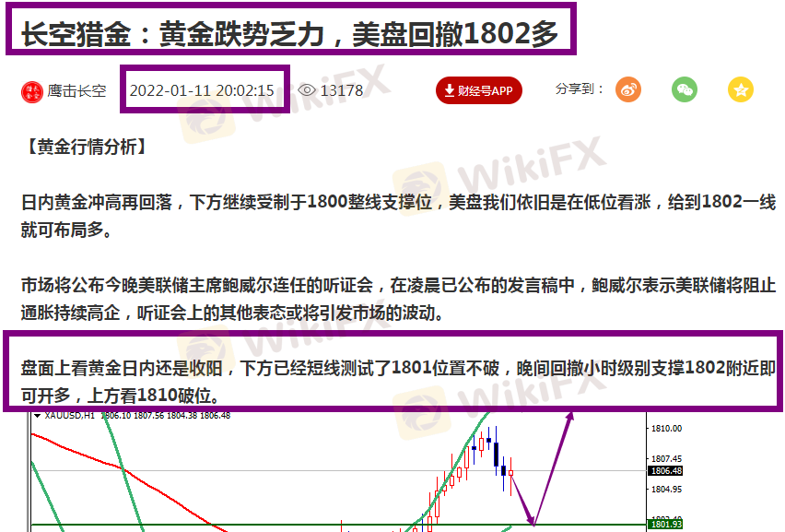Click the upward purple arrowhead on chart

point(570,417)
